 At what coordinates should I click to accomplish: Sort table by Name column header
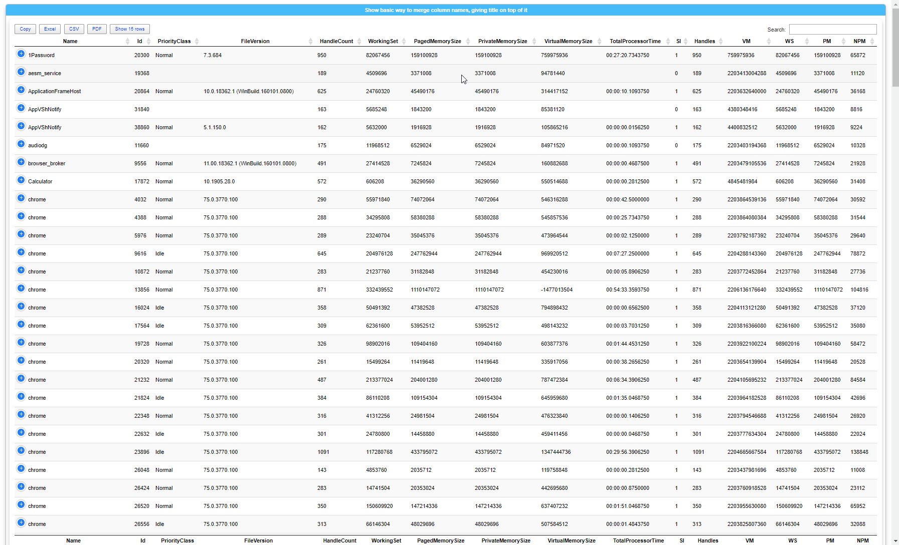point(70,41)
